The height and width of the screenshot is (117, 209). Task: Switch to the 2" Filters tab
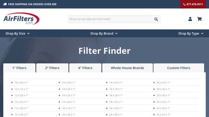[52, 68]
